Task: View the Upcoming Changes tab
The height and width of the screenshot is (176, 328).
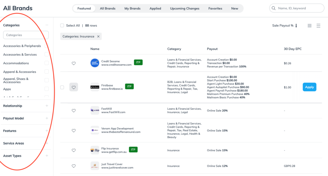Action: 185,8
